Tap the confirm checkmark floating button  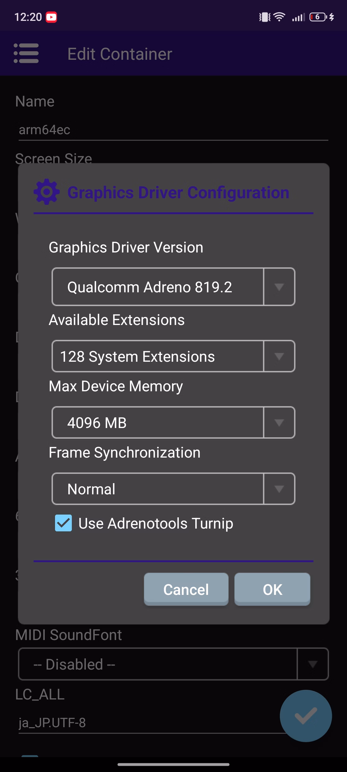click(306, 716)
